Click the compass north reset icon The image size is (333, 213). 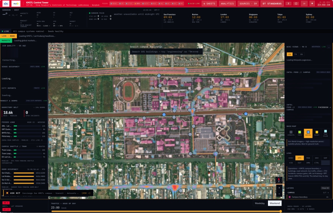[279, 180]
